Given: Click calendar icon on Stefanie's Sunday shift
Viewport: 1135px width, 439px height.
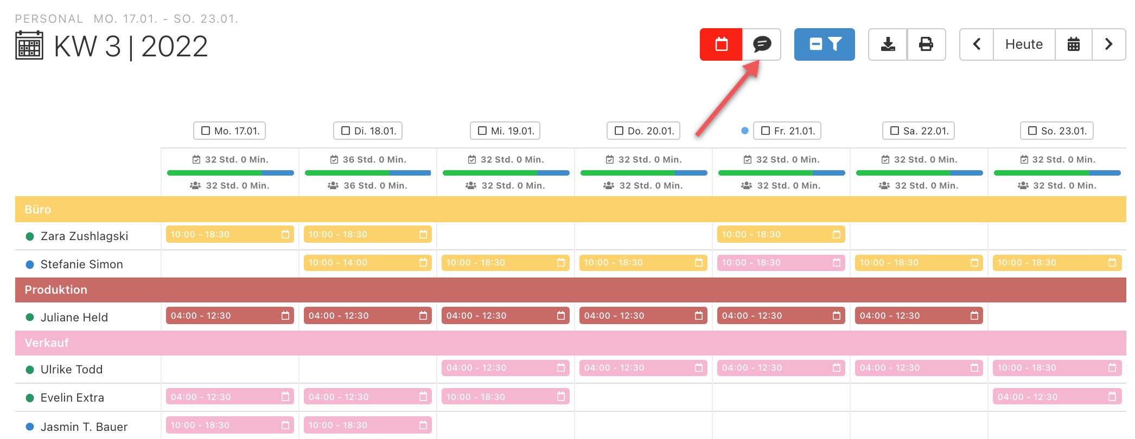Looking at the screenshot, I should (x=1112, y=262).
